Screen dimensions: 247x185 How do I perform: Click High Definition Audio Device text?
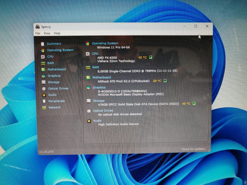pyautogui.click(x=119, y=124)
